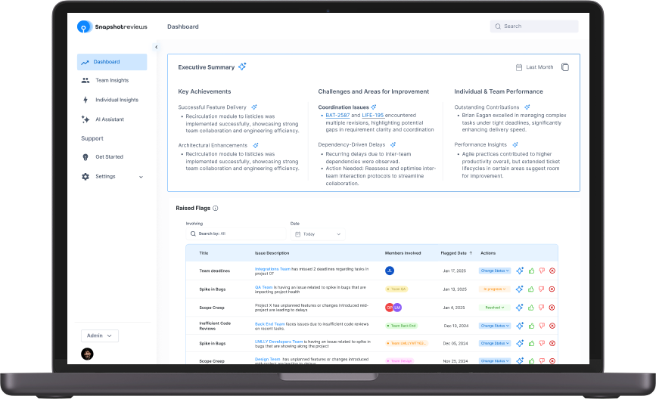Screen dimensions: 656x399
Task: Click the Raised Flags info icon
Action: (x=216, y=208)
